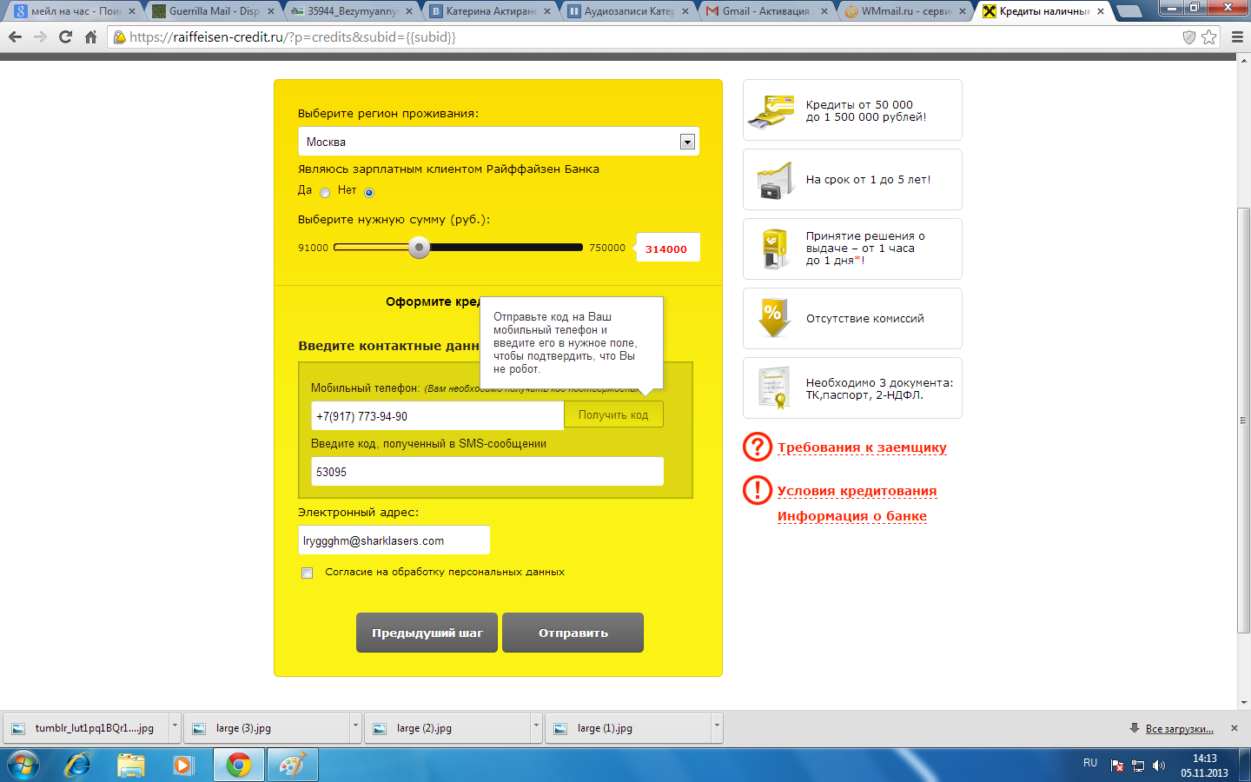
Task: Click the documents certificate icon
Action: tap(773, 388)
